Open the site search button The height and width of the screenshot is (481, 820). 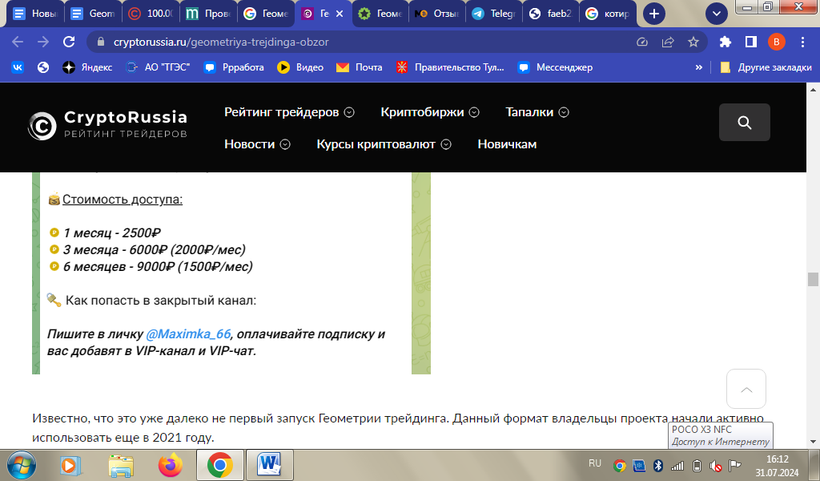pyautogui.click(x=744, y=122)
